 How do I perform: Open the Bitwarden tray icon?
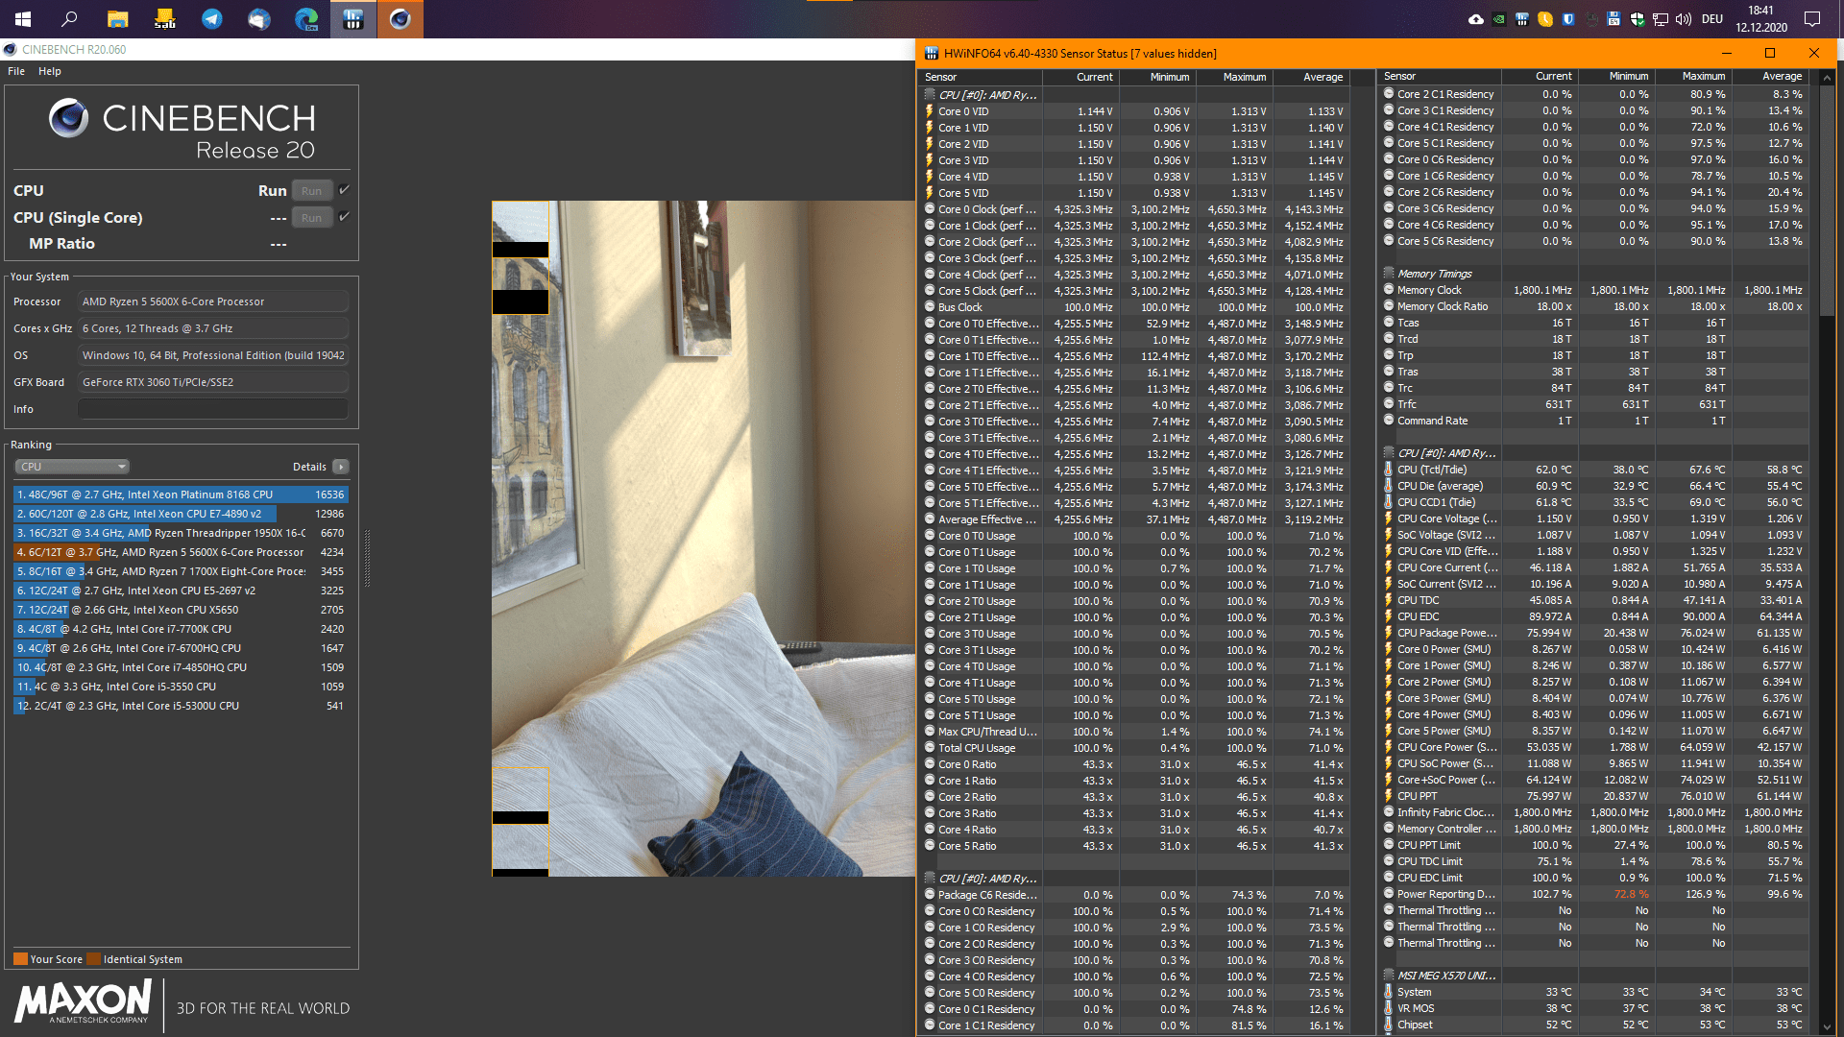pyautogui.click(x=1567, y=19)
